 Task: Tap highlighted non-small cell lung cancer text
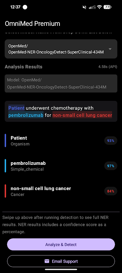pos(82,115)
